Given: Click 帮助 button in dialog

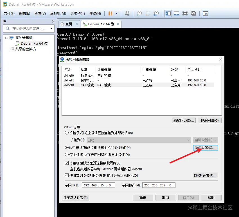Looking at the screenshot, I should (x=211, y=198).
